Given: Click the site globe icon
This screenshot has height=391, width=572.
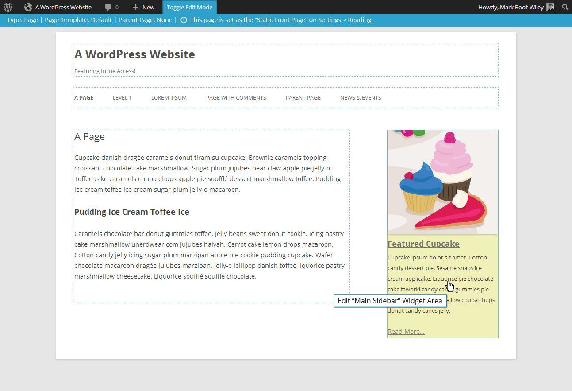Looking at the screenshot, I should pos(28,7).
